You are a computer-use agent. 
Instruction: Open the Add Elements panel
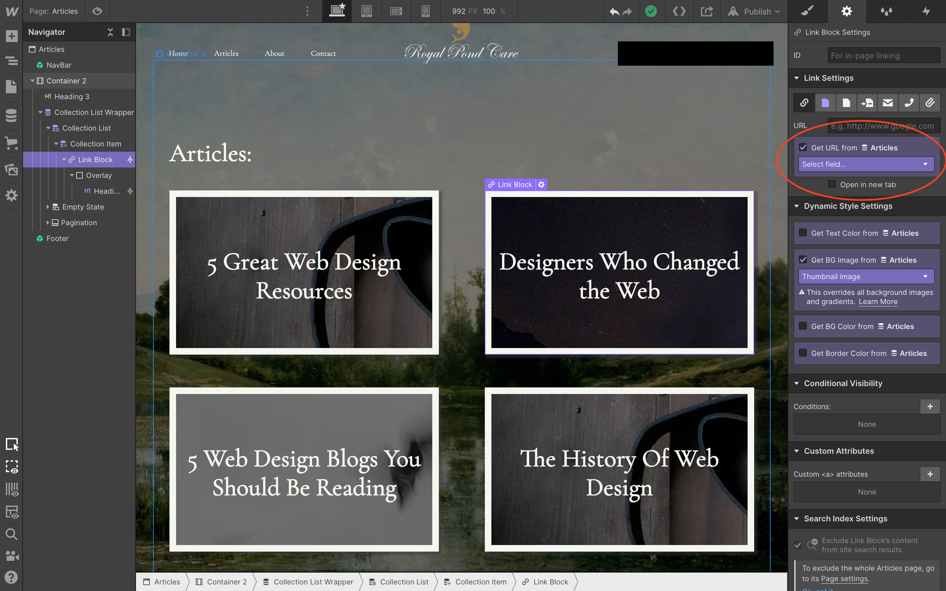(11, 35)
